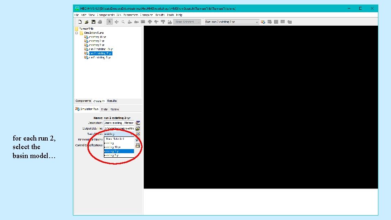This screenshot has height=220, width=391.
Task: Open the 'Run: run 2 existing 2-yr' dropdown
Action: click(x=232, y=22)
